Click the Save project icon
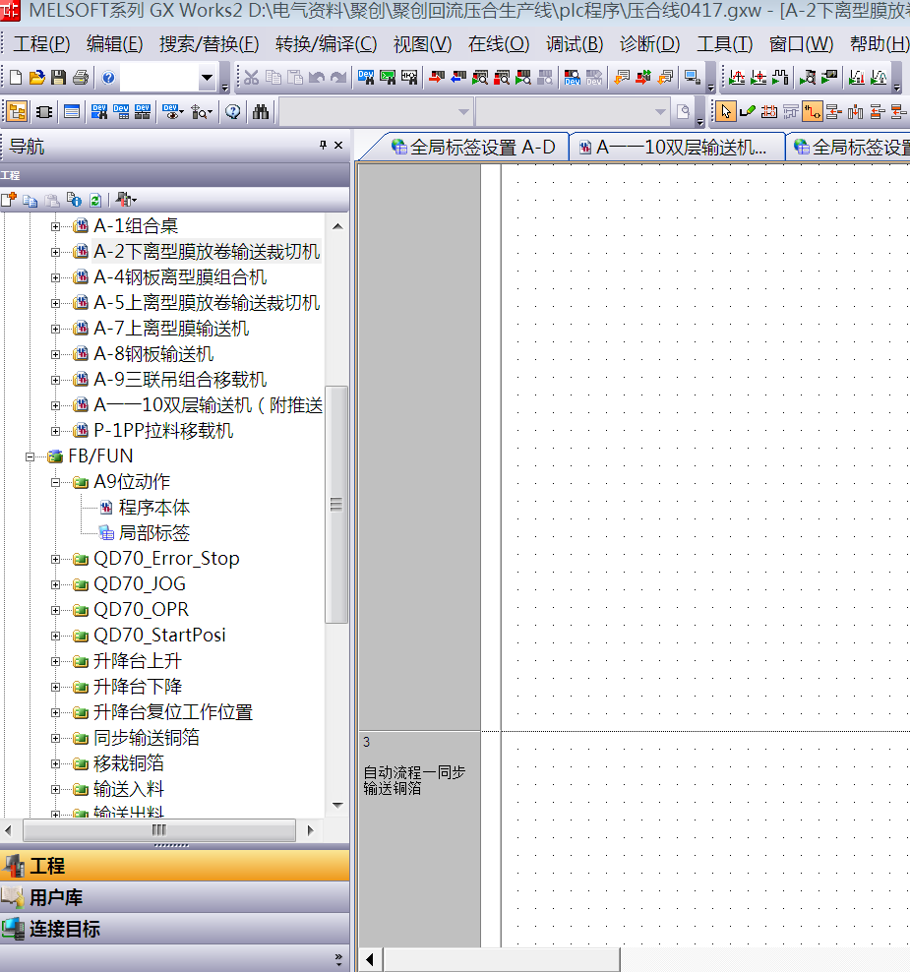The width and height of the screenshot is (910, 972). tap(58, 78)
